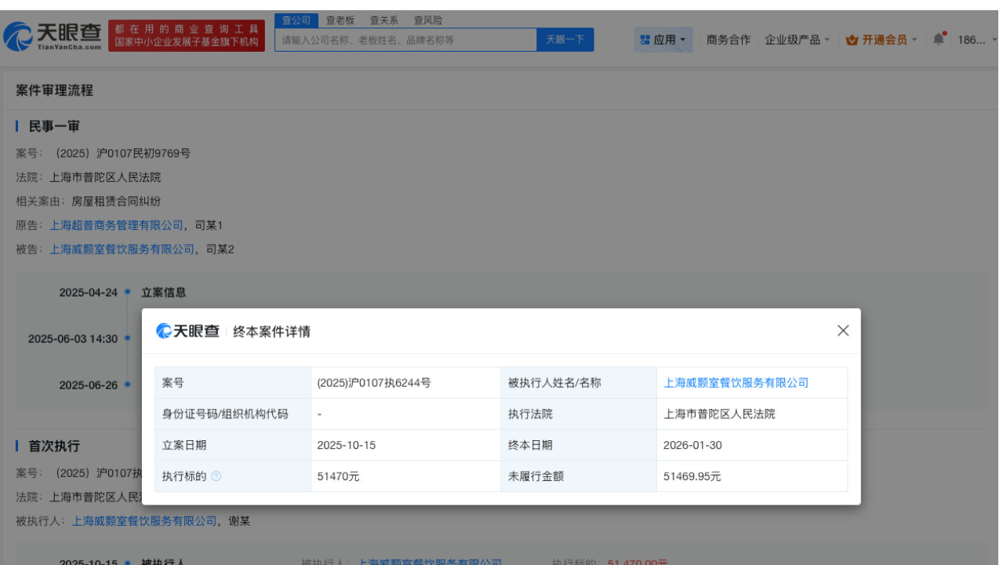Click the 天眼一下 search button
Image resolution: width=1003 pixels, height=565 pixels.
tap(565, 39)
